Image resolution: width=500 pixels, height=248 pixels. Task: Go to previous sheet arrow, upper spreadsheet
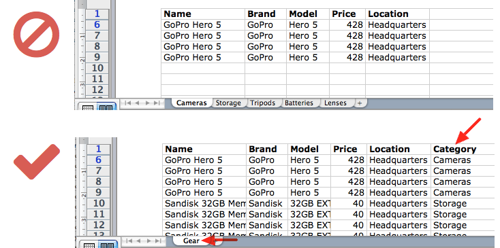[138, 103]
